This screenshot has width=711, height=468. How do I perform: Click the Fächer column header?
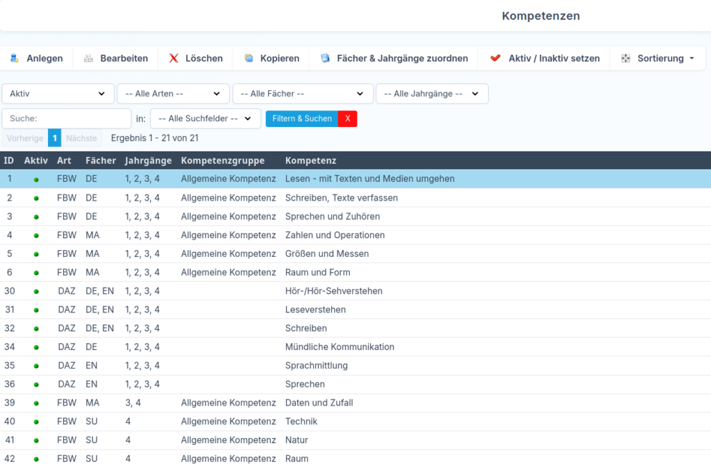click(101, 160)
